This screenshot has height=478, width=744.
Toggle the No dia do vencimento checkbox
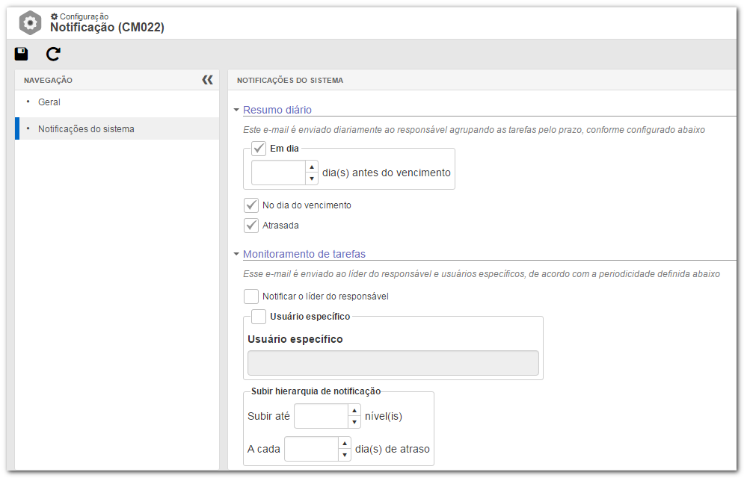tap(251, 205)
